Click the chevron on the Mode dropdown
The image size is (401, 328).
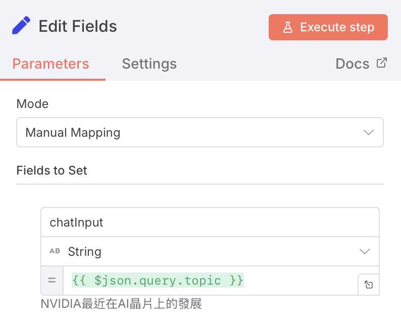(x=369, y=133)
